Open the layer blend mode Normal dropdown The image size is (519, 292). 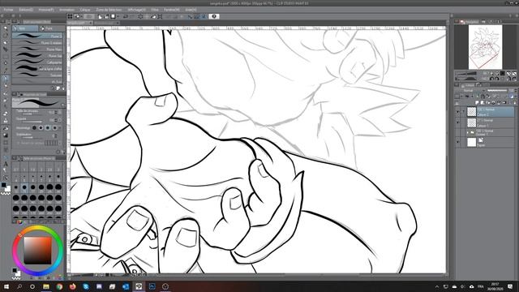point(470,91)
